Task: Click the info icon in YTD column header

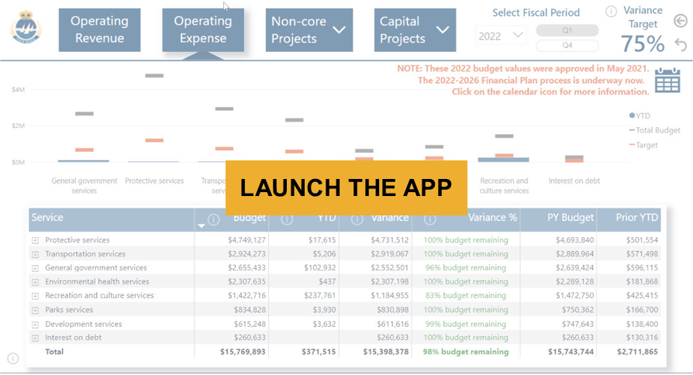Action: tap(287, 219)
